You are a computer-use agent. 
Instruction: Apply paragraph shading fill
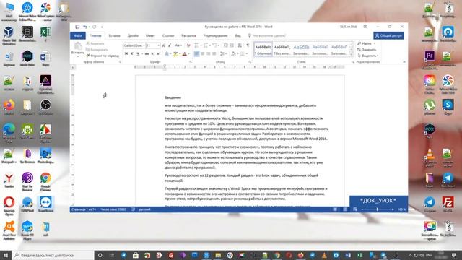click(234, 53)
